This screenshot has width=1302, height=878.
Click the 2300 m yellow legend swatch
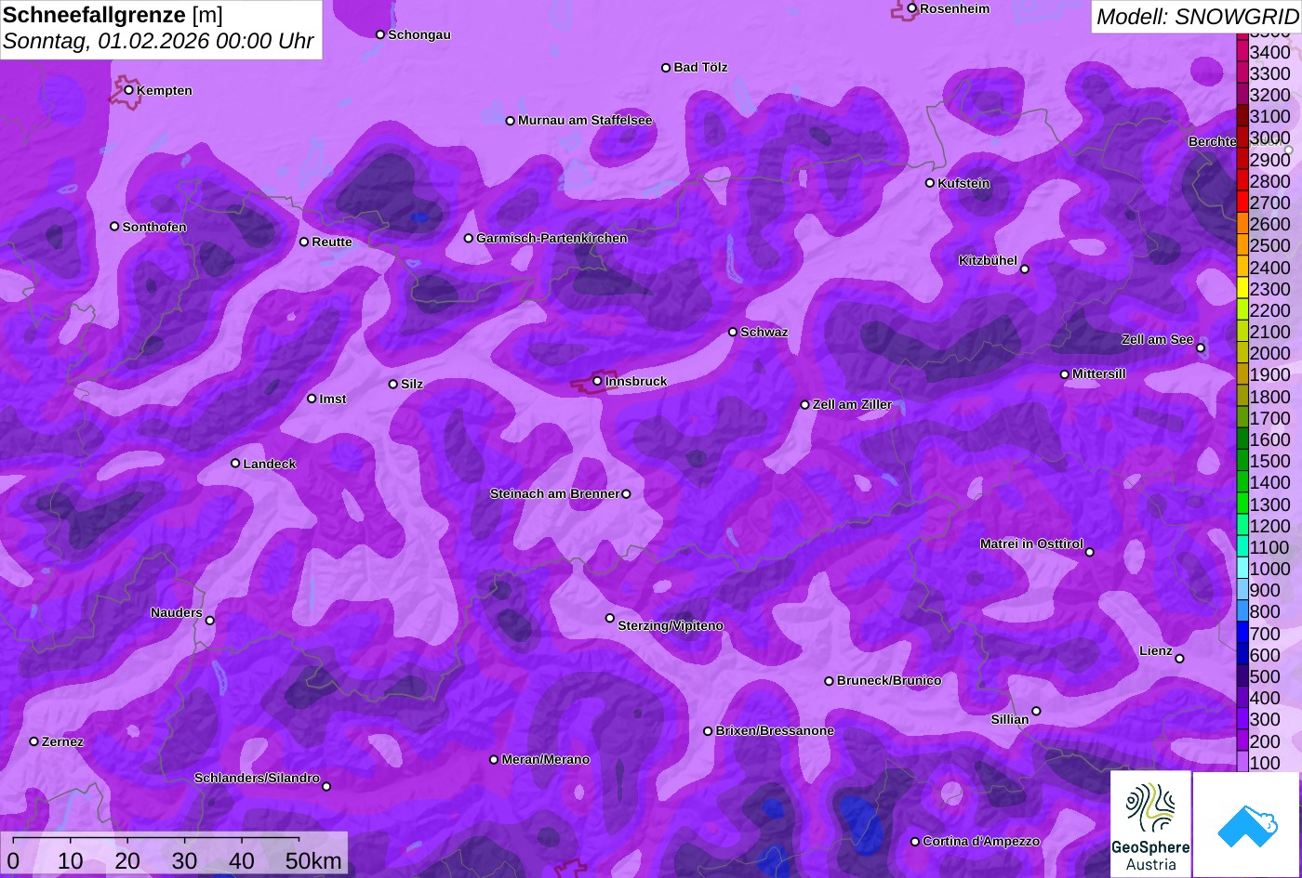point(1242,289)
